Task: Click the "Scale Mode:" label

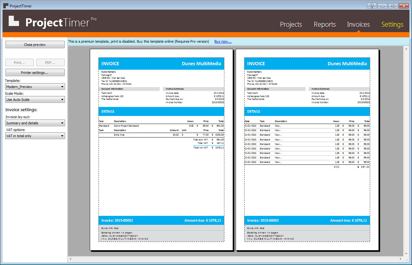Action: coord(14,93)
